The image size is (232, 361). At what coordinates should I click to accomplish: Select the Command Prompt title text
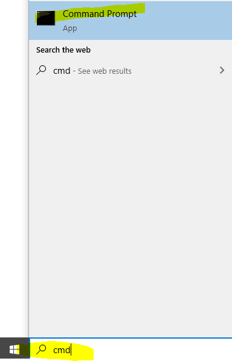point(100,14)
